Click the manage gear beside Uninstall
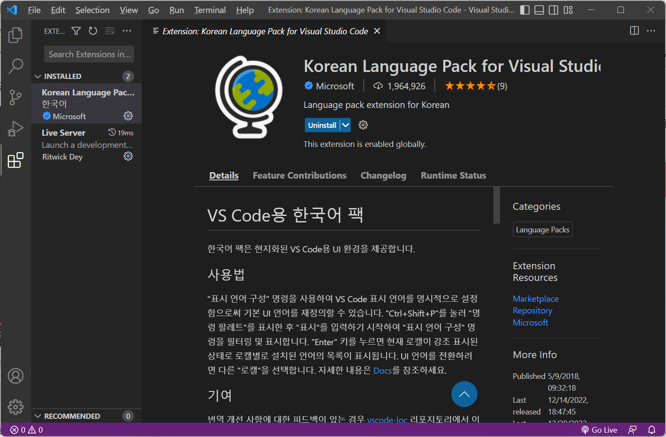 [x=363, y=125]
